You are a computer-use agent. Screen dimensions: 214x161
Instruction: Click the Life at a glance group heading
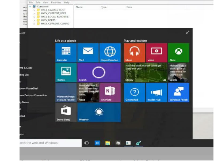click(66, 41)
